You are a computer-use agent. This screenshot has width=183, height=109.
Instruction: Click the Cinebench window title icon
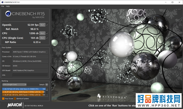[2, 2]
